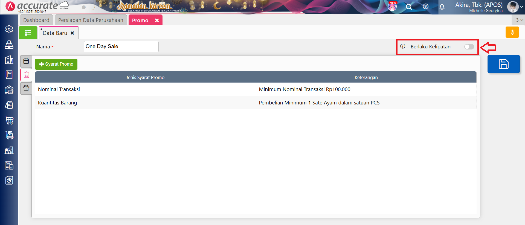The height and width of the screenshot is (225, 525).
Task: Click the blue save disk button
Action: 503,64
